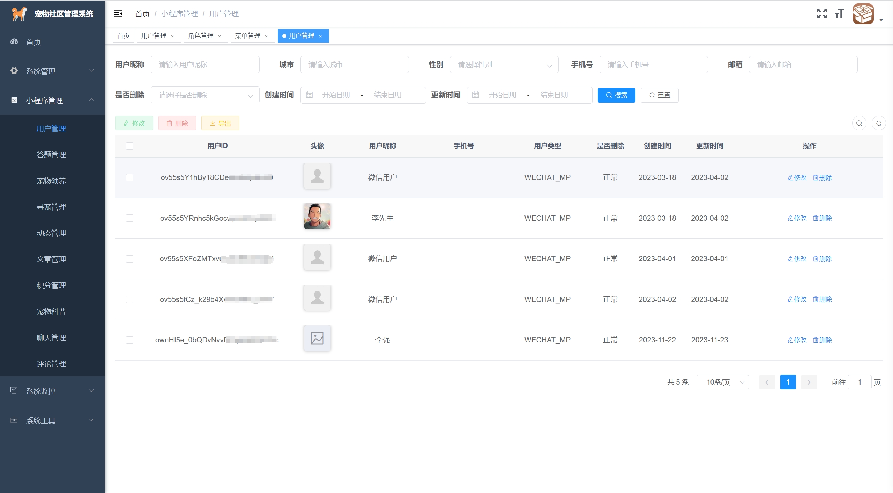Switch to the 菜单管理 tab
The image size is (893, 493).
247,36
